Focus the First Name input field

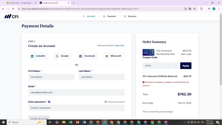[x=51, y=77]
